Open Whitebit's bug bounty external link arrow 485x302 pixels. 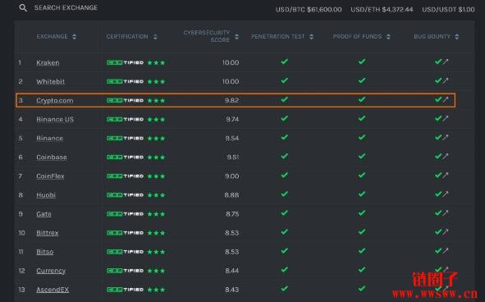(x=446, y=80)
